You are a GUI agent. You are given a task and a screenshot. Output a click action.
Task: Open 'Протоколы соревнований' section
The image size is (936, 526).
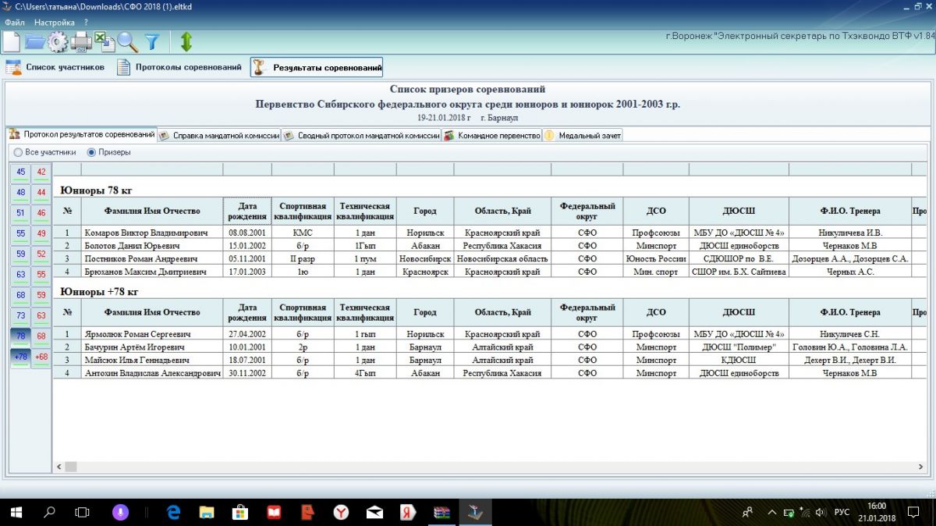coord(179,67)
